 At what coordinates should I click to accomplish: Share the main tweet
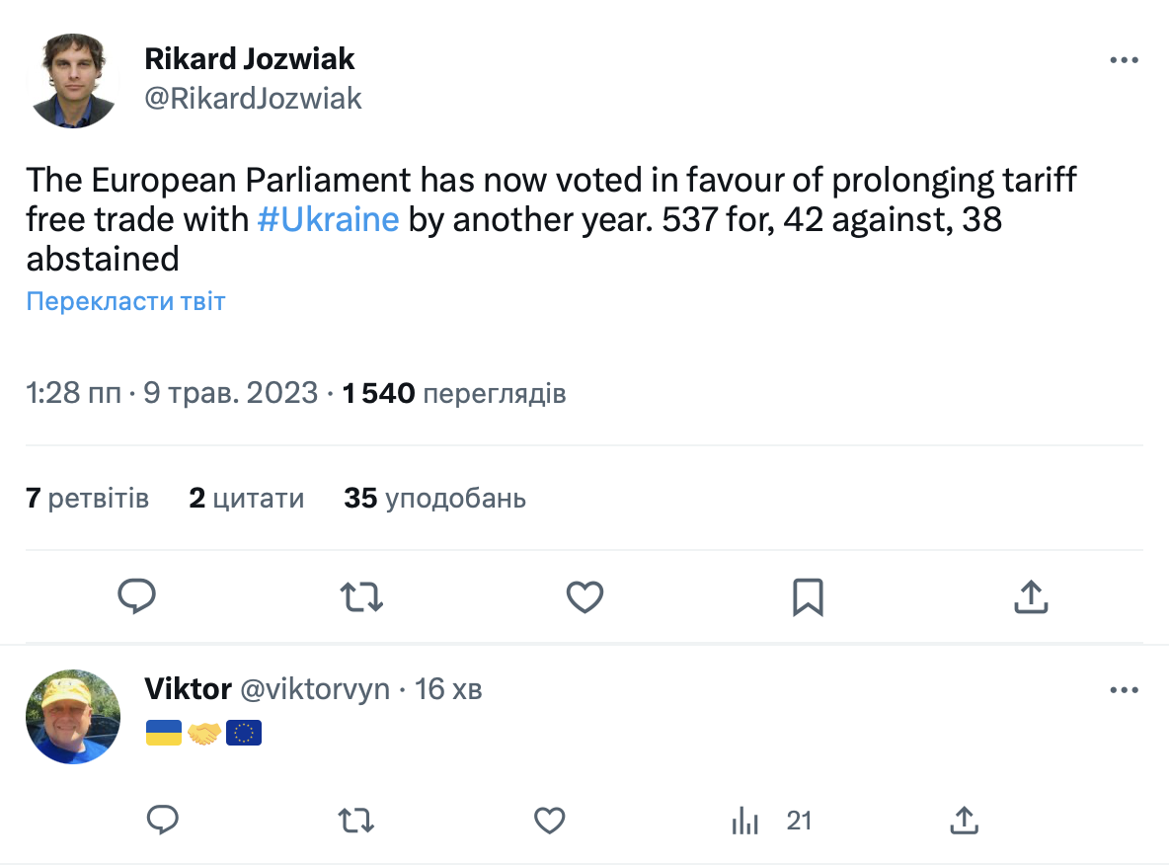[1031, 596]
